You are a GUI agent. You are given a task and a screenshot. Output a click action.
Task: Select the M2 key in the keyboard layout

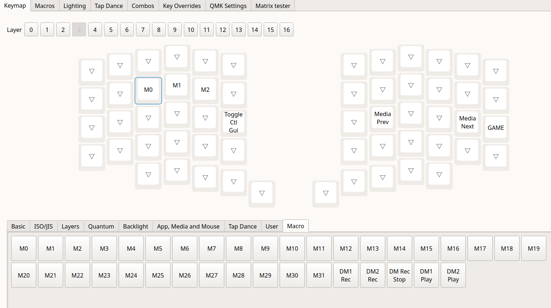205,90
